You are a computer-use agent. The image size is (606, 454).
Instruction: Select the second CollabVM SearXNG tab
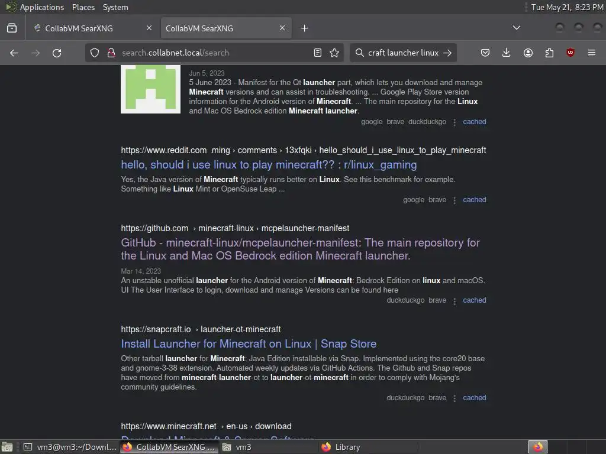(226, 28)
